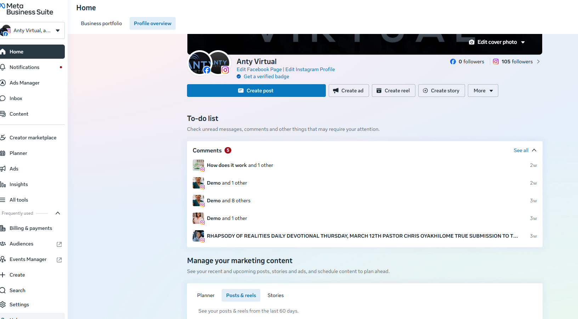Open the Home sidebar icon
The height and width of the screenshot is (319, 578).
3,52
